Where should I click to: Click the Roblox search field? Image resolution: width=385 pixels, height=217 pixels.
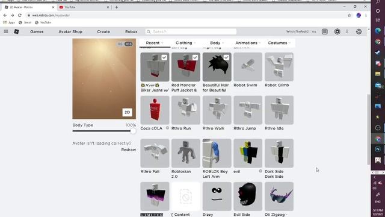pos(191,31)
